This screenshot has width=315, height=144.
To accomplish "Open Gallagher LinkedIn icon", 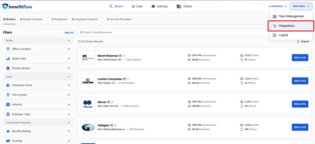I will 112,125.
